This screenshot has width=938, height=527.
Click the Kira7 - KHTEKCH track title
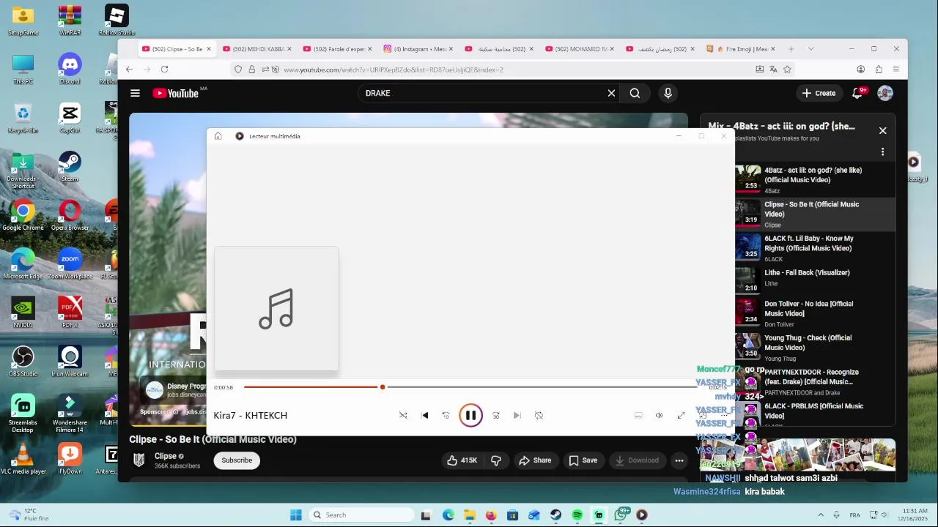pos(250,415)
